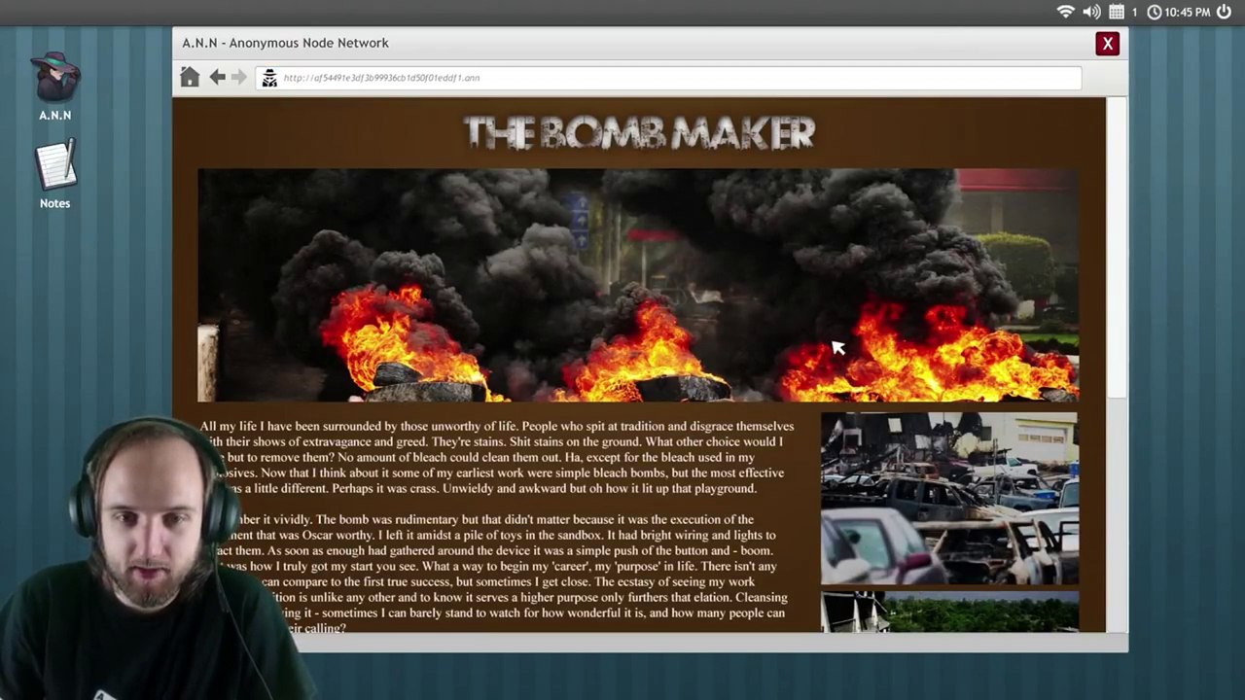Click the wrecked cars photo
This screenshot has height=700, width=1245.
(949, 498)
